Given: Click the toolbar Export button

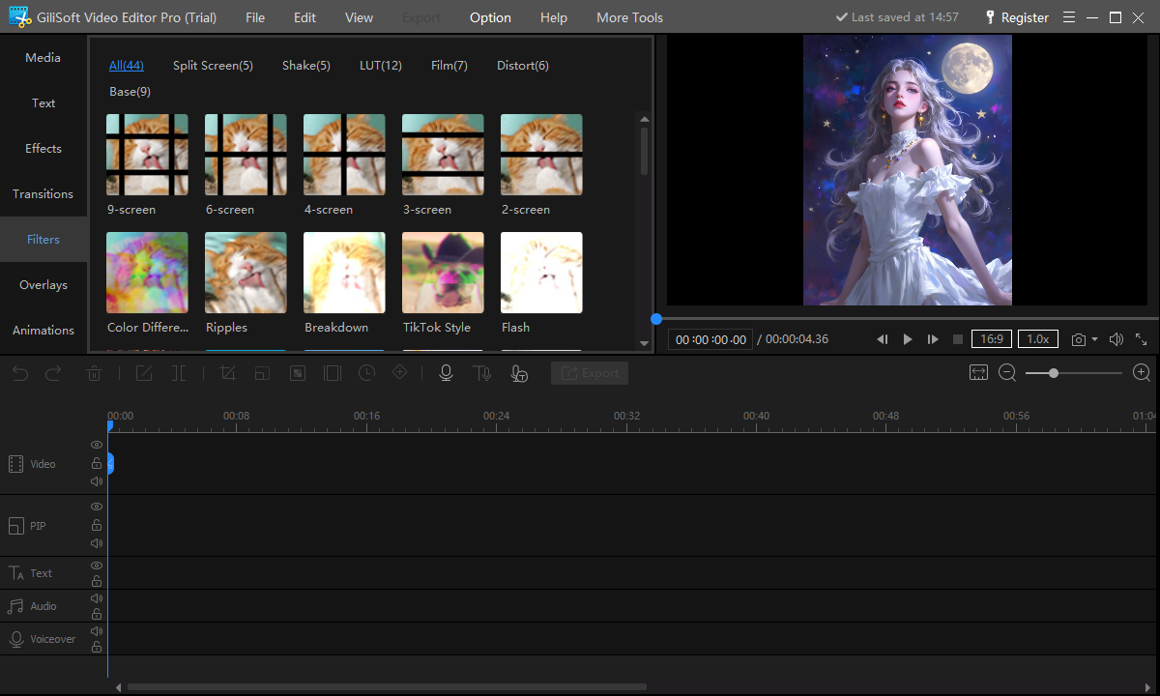Looking at the screenshot, I should pyautogui.click(x=590, y=373).
